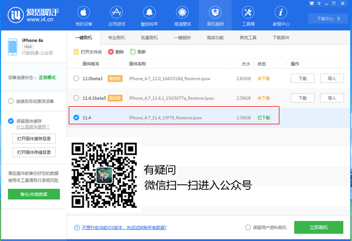
Task: Switch to 下载固件 tab
Action: point(281,37)
